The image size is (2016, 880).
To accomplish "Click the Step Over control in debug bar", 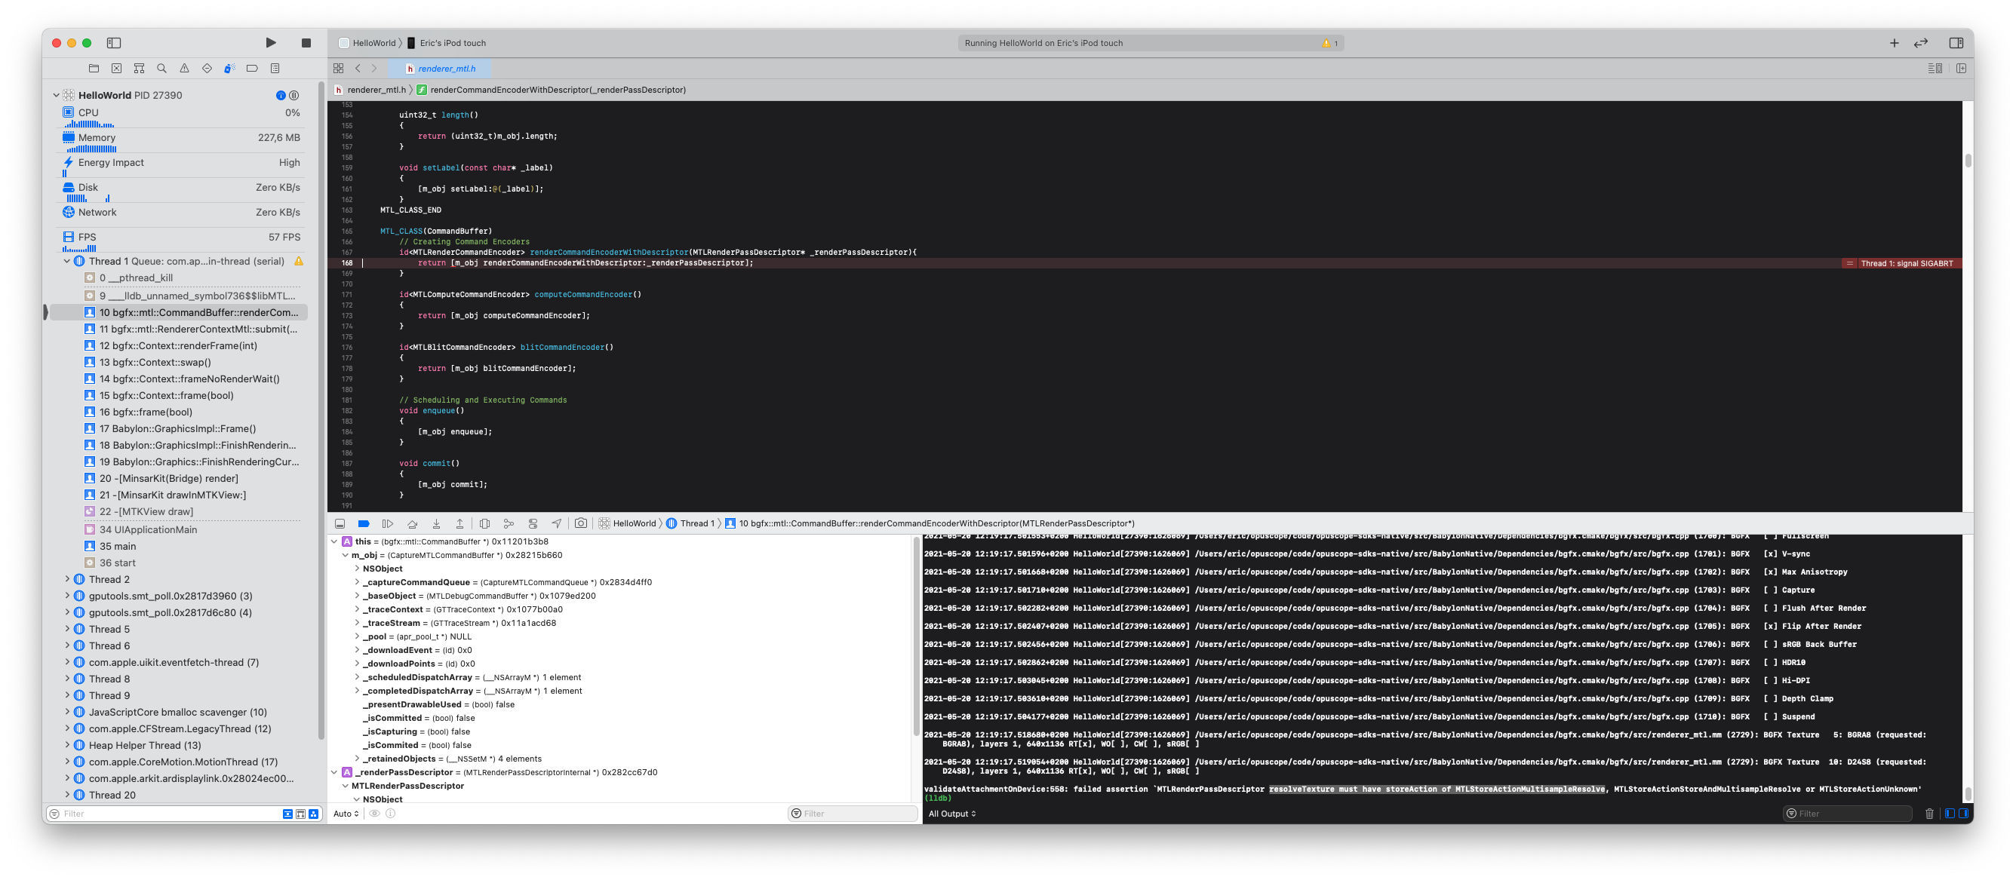I will click(413, 523).
